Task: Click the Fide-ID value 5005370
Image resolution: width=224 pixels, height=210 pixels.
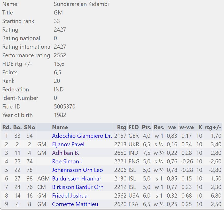Action: click(65, 106)
